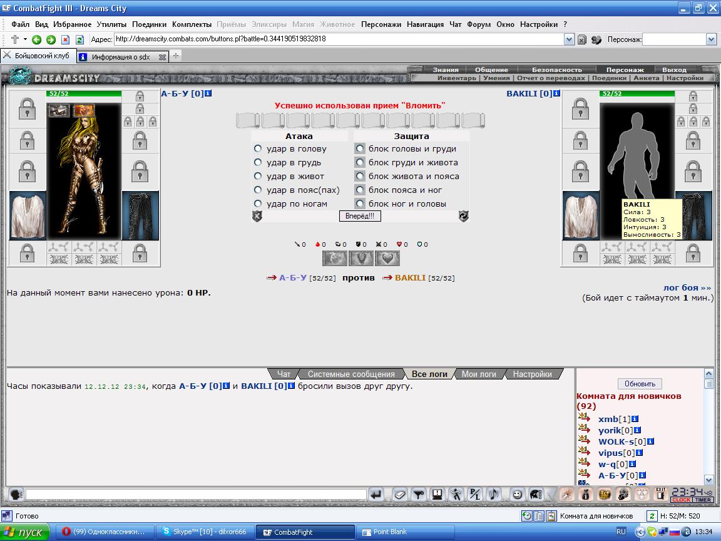Click info icon next to А-Б-У name at top
Viewport: 721px width, 541px height.
(208, 93)
